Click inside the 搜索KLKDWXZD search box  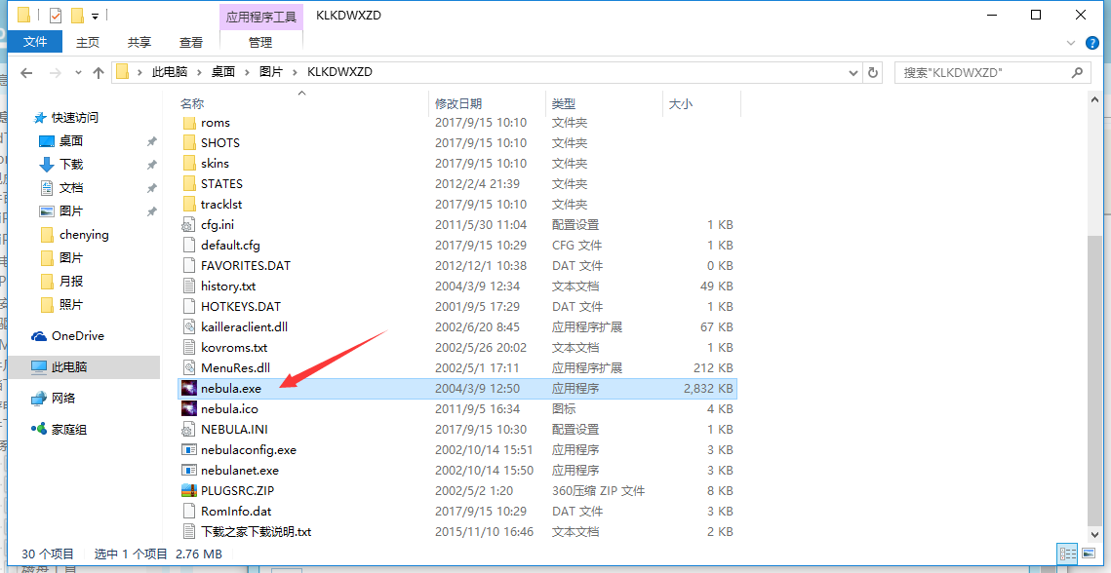[980, 71]
